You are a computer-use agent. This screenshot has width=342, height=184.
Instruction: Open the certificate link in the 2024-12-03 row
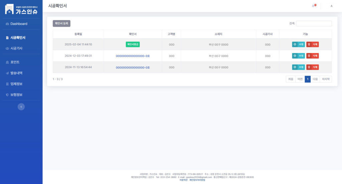133,56
